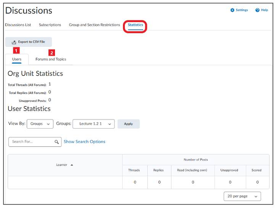The height and width of the screenshot is (209, 276).
Task: Switch to the Statistics tab
Action: [x=136, y=25]
